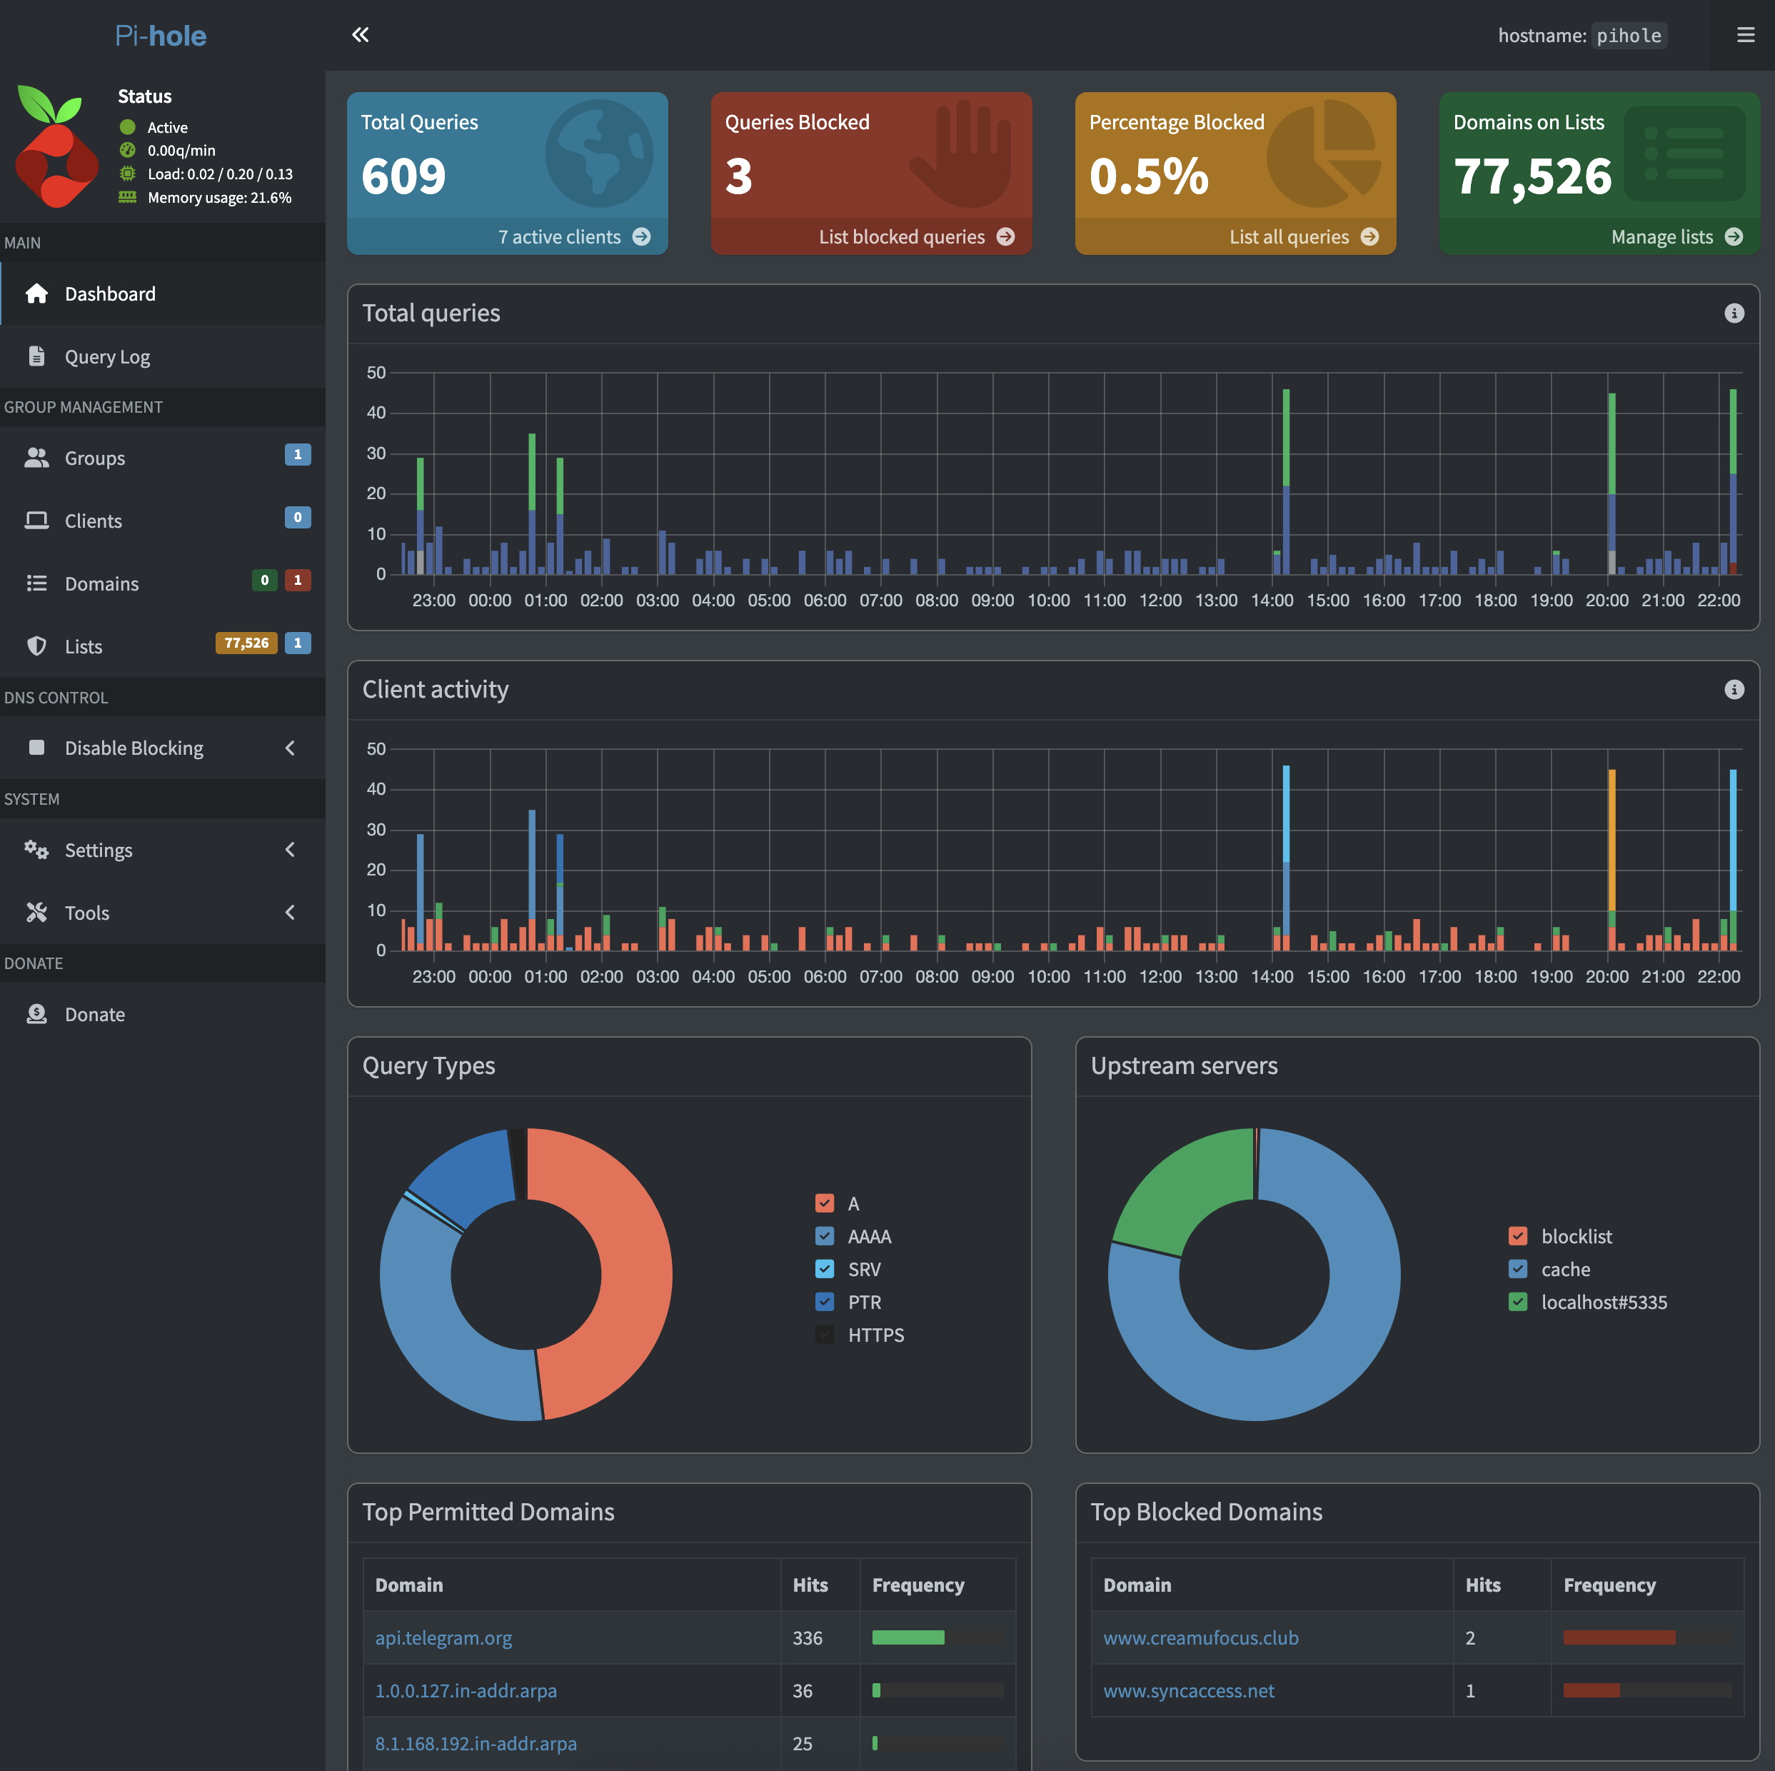Click the www.creamufocus.club blocked domain
Image resolution: width=1775 pixels, height=1771 pixels.
pos(1201,1637)
